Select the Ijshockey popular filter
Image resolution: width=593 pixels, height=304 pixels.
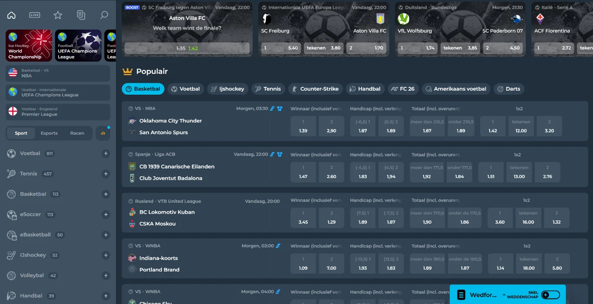coord(227,89)
